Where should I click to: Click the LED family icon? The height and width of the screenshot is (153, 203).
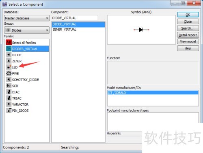pyautogui.click(x=9, y=67)
